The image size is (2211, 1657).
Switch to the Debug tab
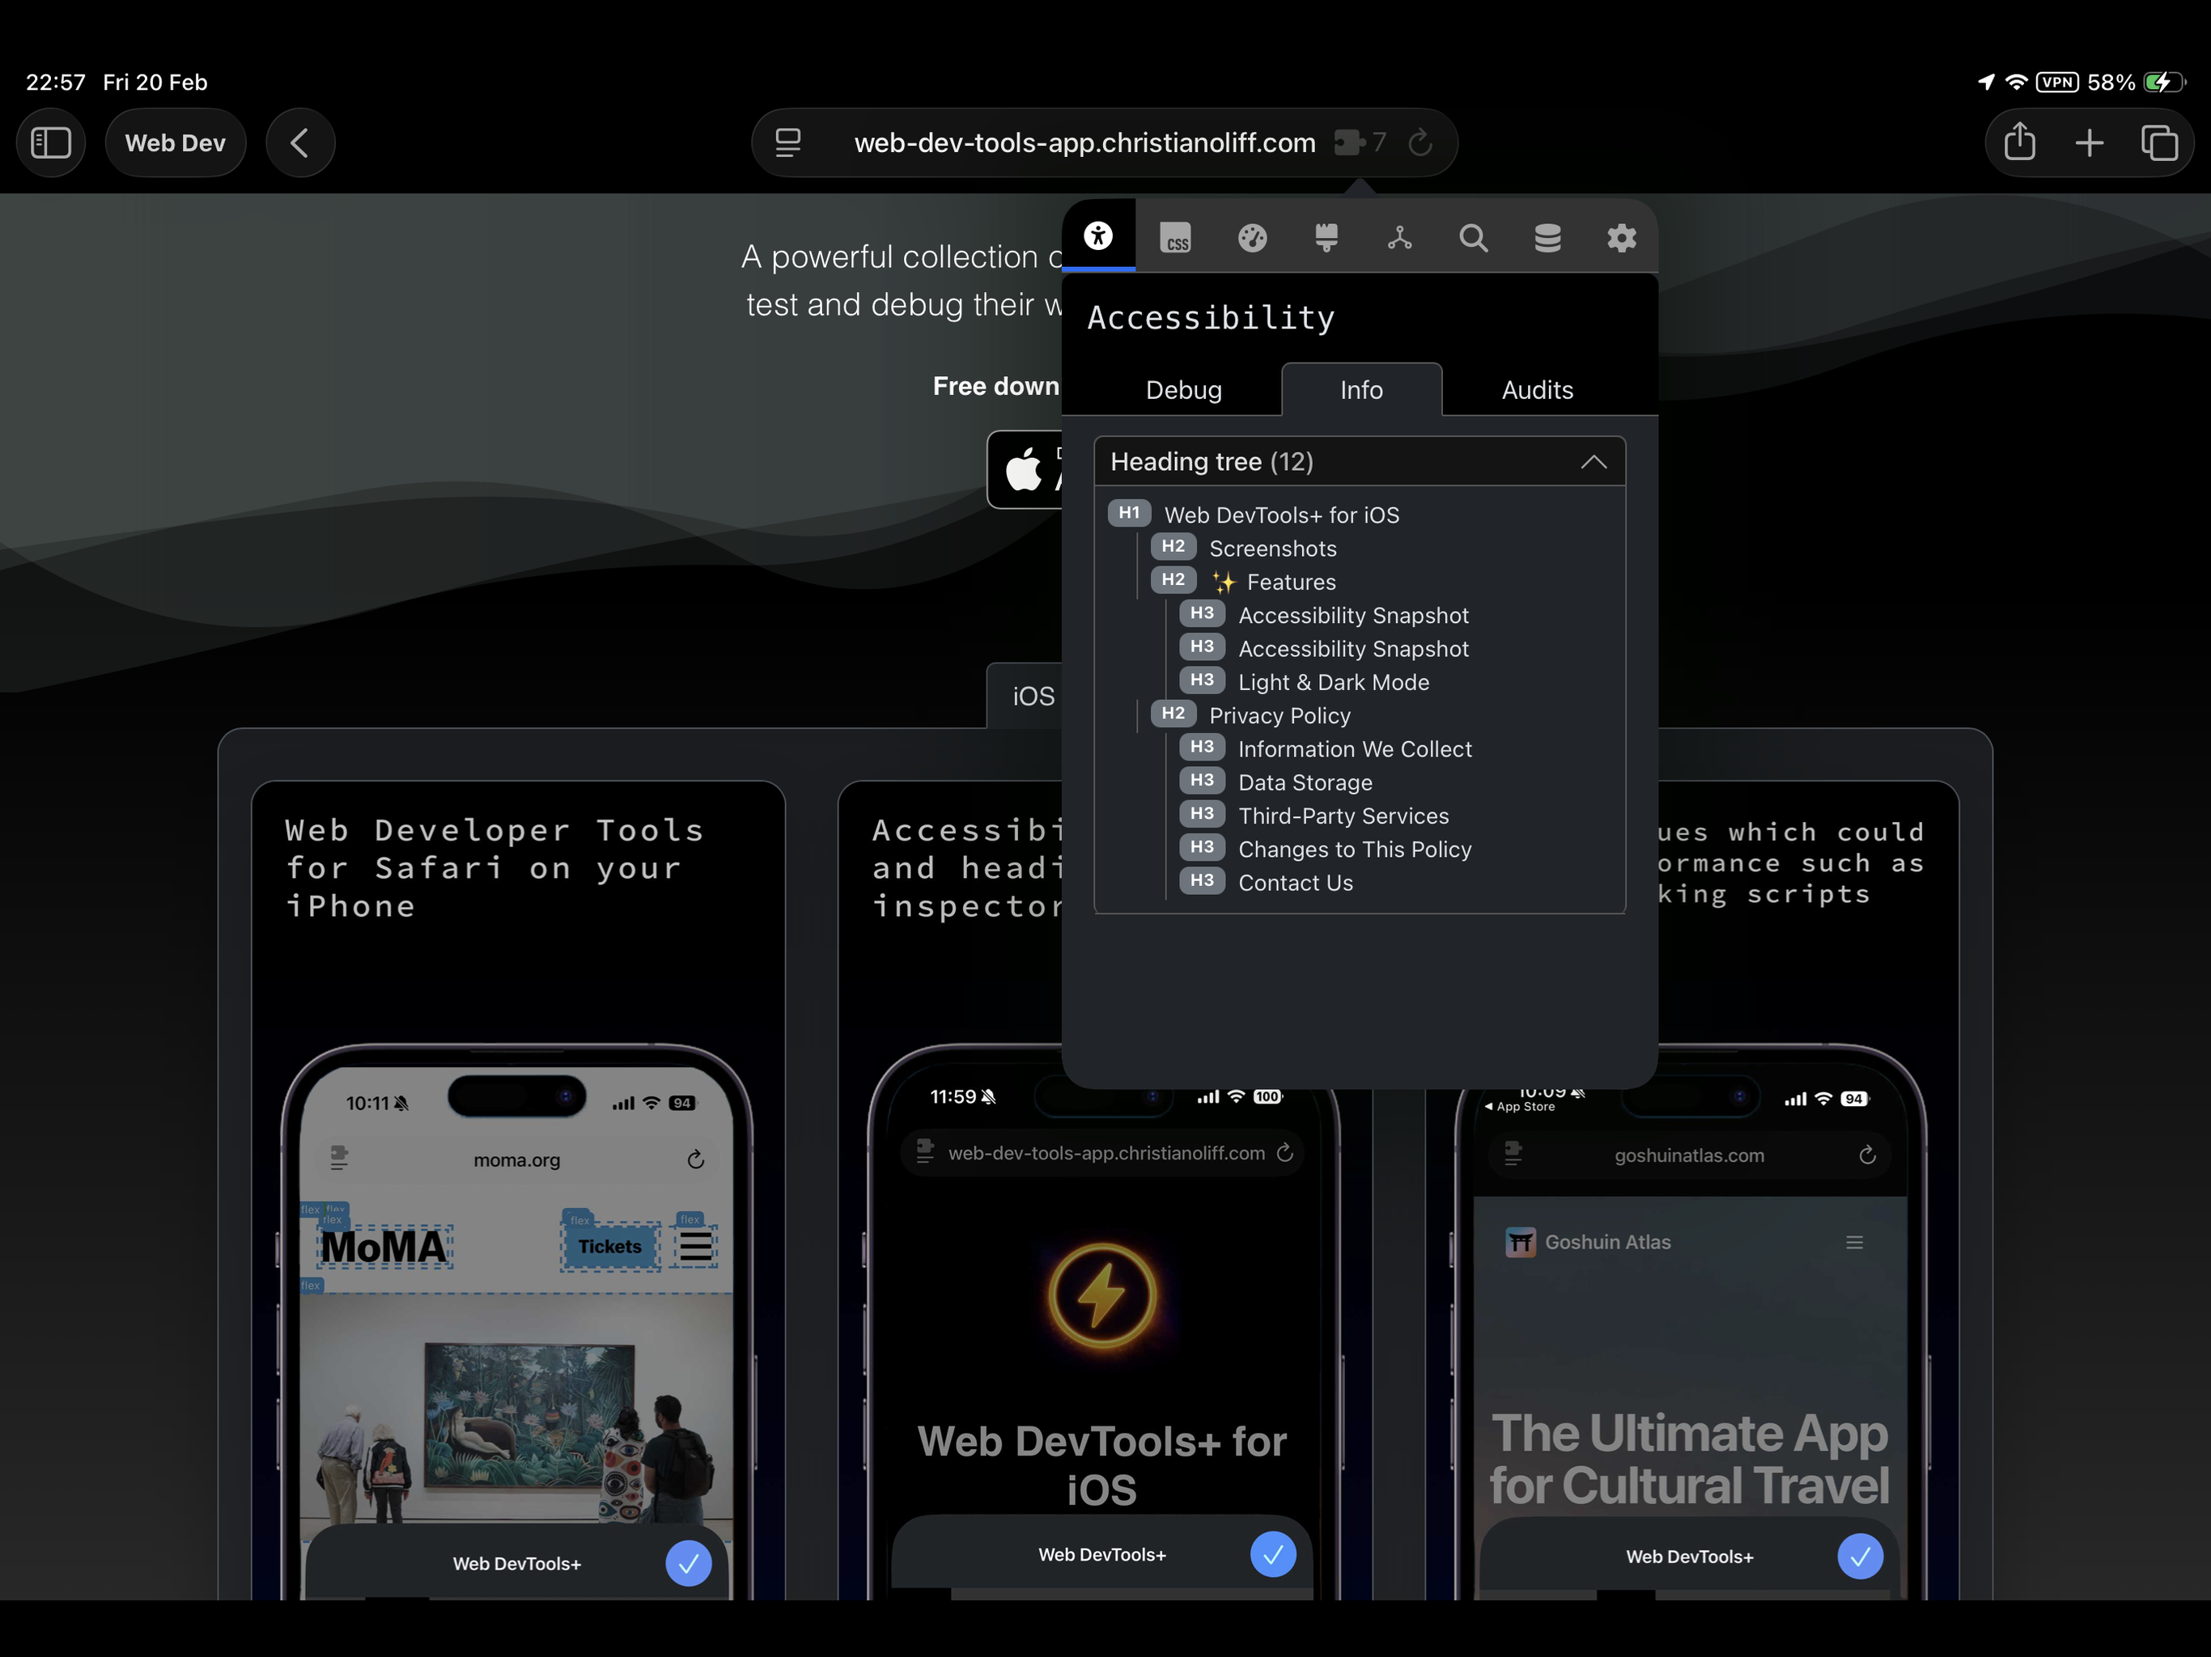pos(1183,390)
